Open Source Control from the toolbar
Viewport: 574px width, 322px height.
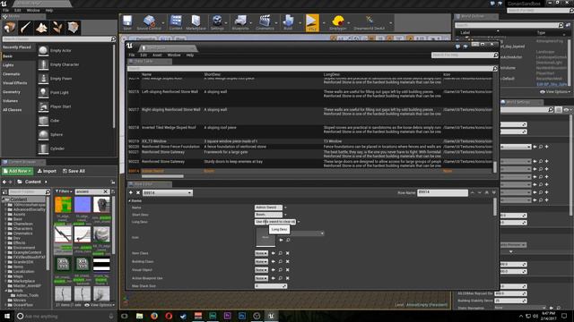pyautogui.click(x=149, y=22)
